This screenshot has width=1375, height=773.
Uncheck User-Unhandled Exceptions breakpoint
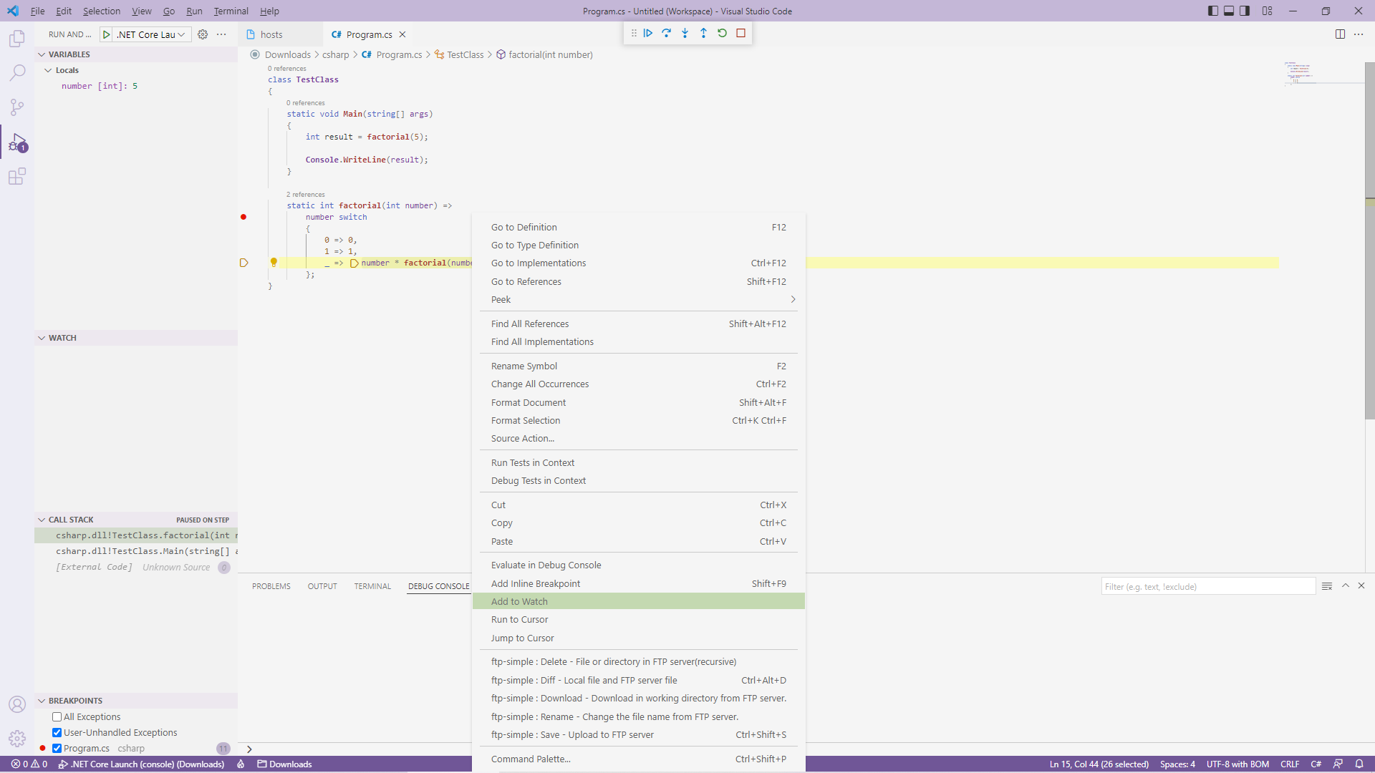[x=57, y=732]
